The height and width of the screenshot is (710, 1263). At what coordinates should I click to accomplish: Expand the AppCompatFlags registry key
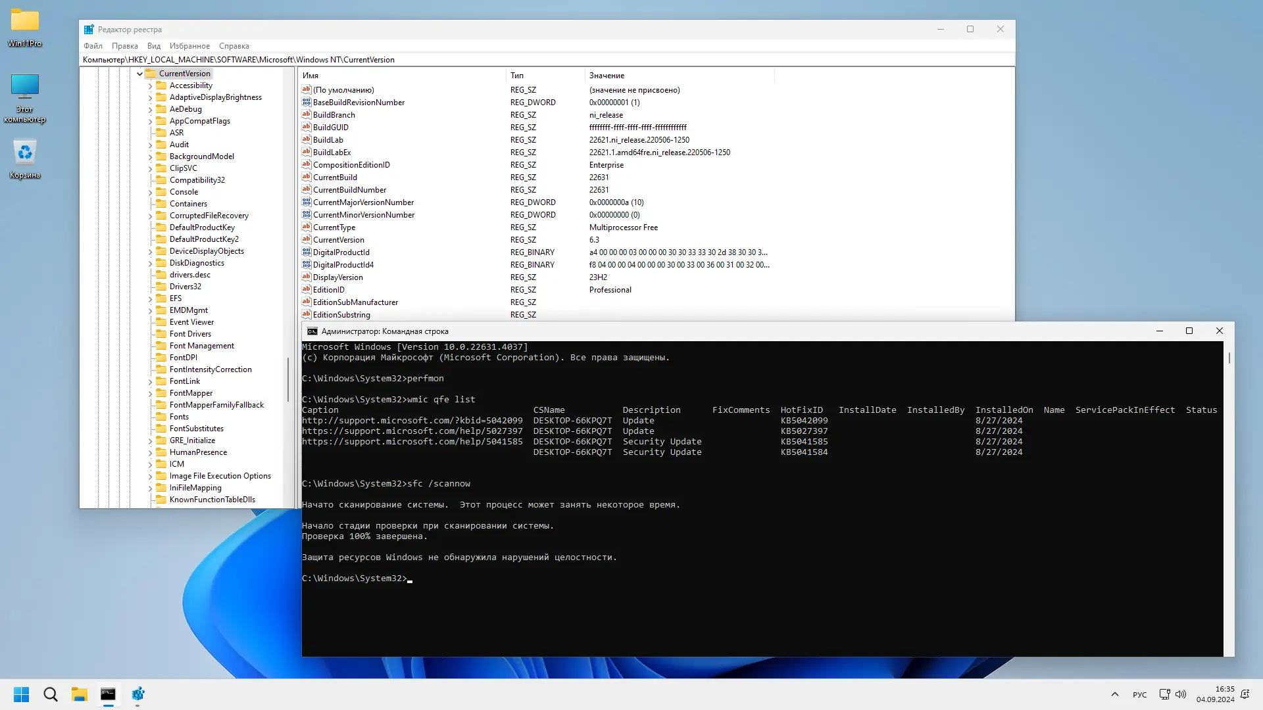click(x=150, y=122)
